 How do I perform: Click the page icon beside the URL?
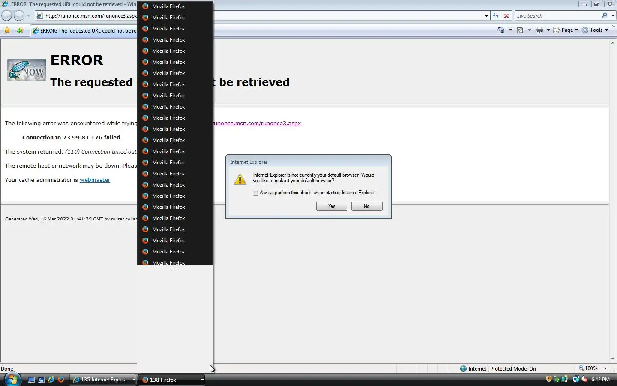(39, 16)
